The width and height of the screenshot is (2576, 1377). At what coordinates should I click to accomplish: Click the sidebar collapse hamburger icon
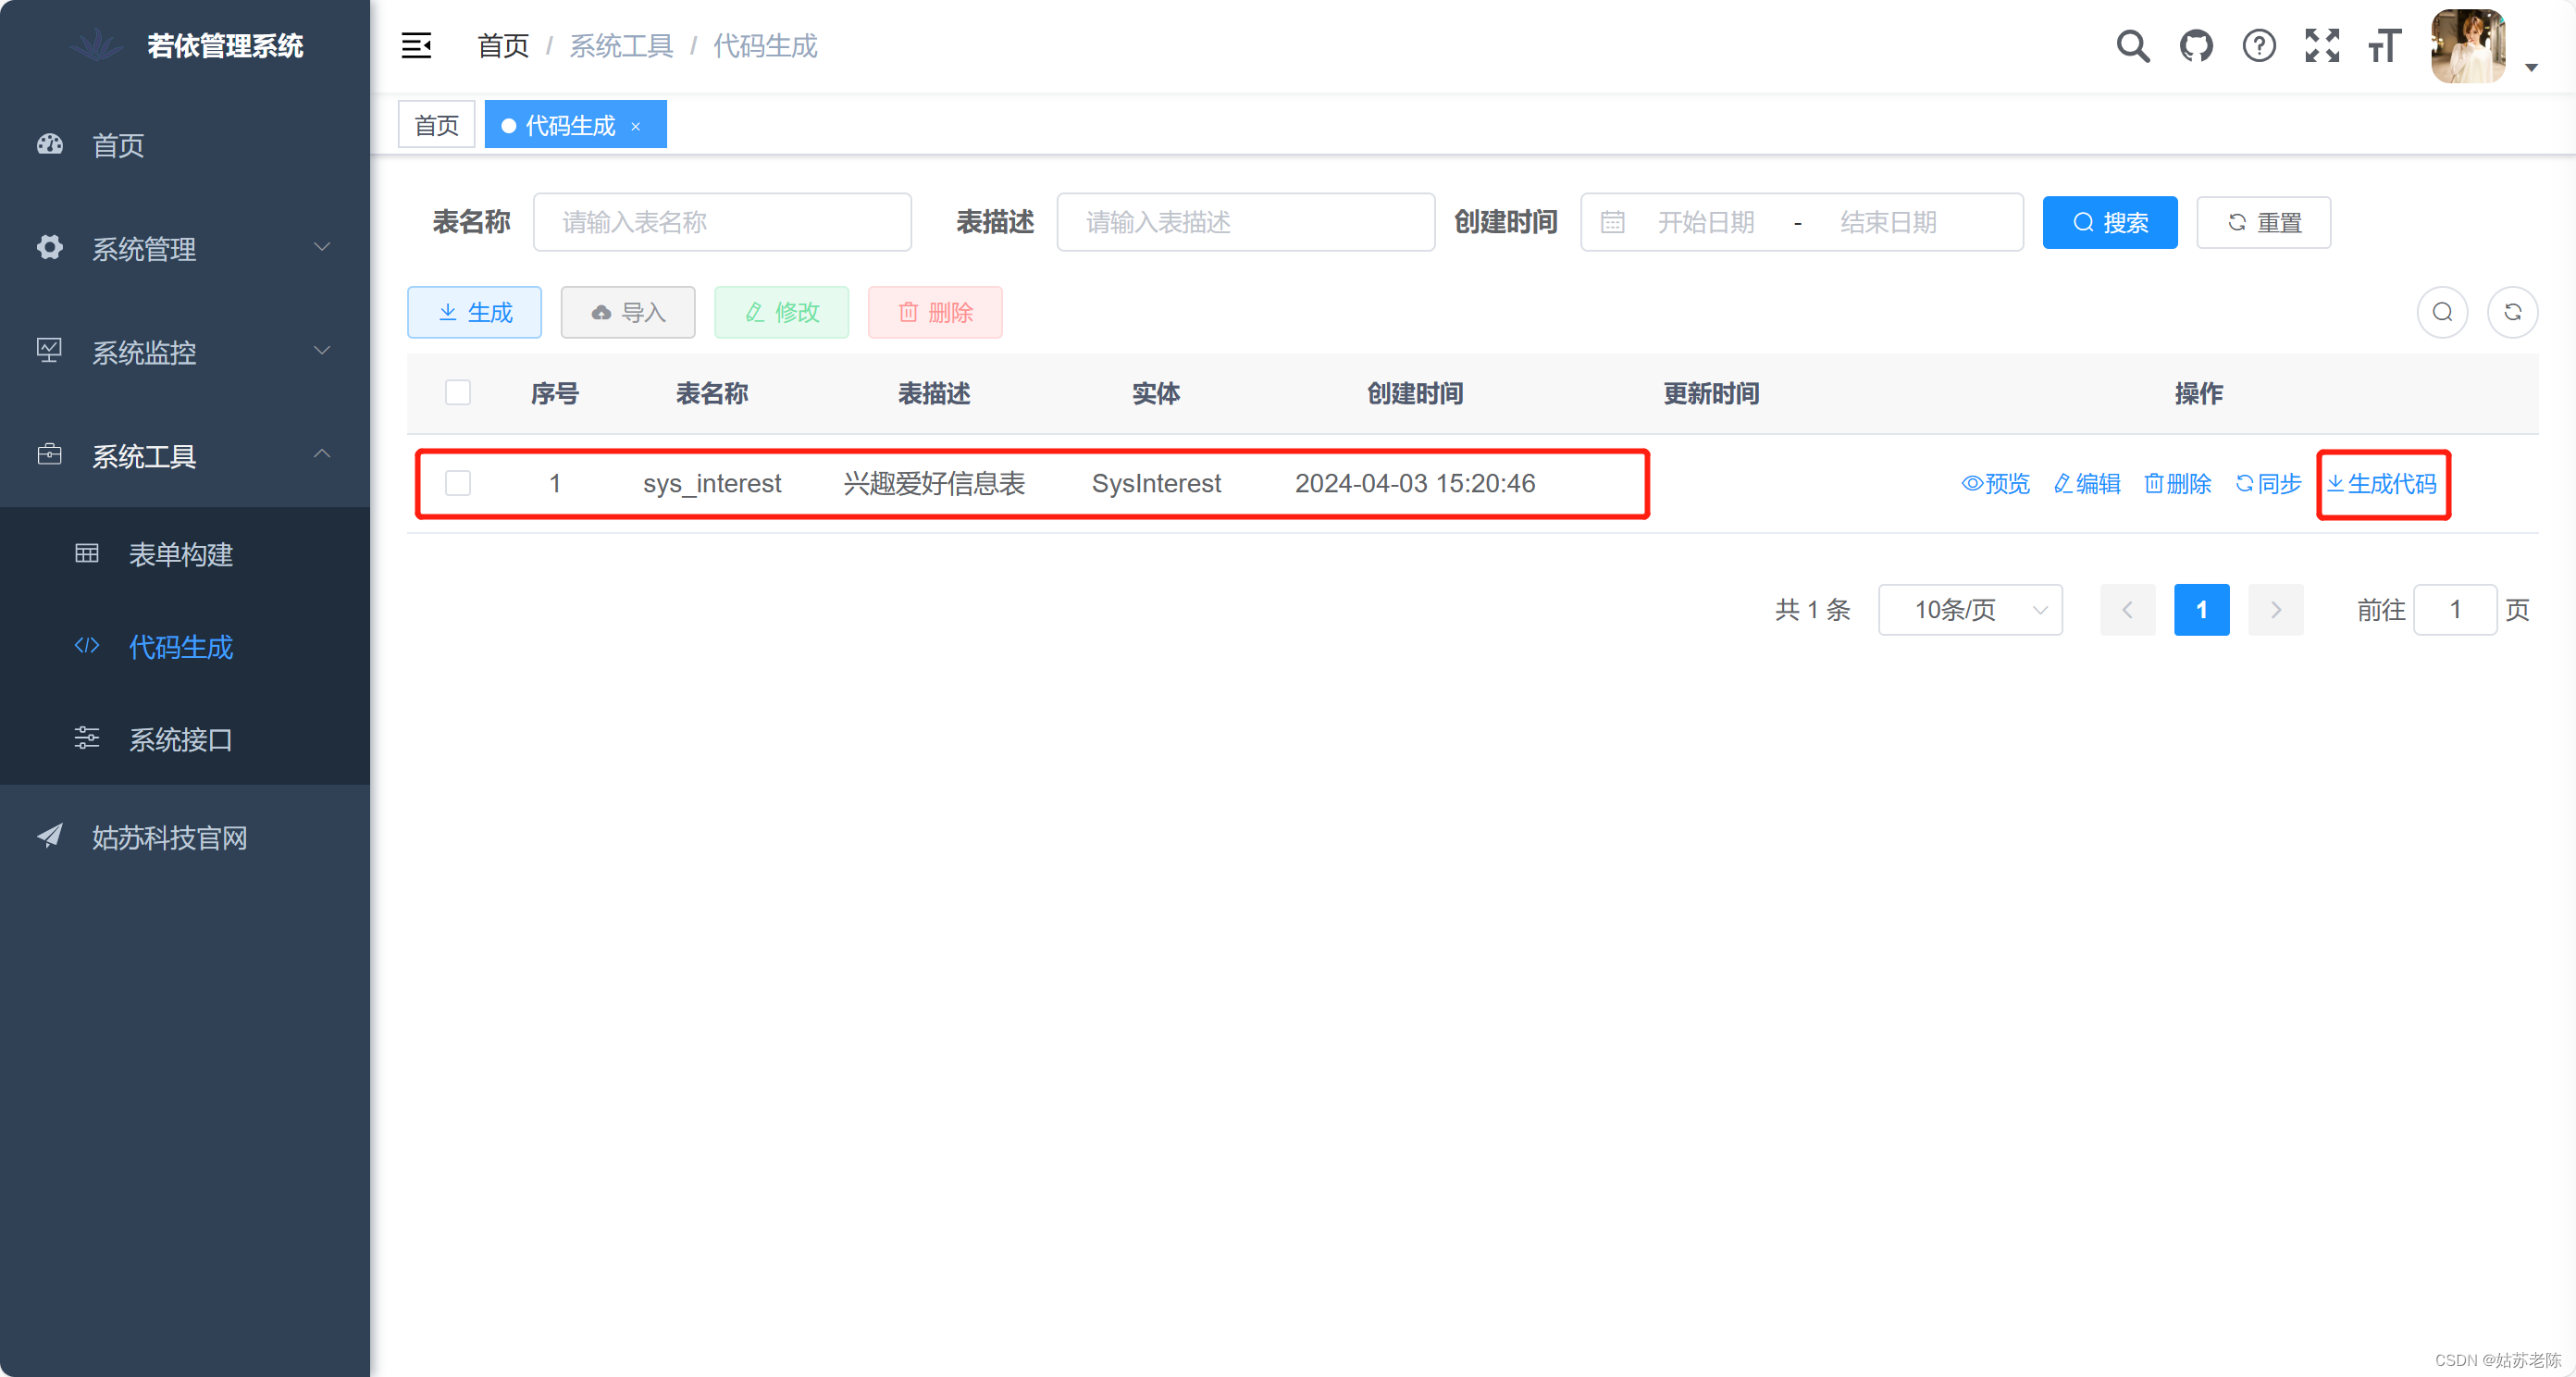(416, 46)
